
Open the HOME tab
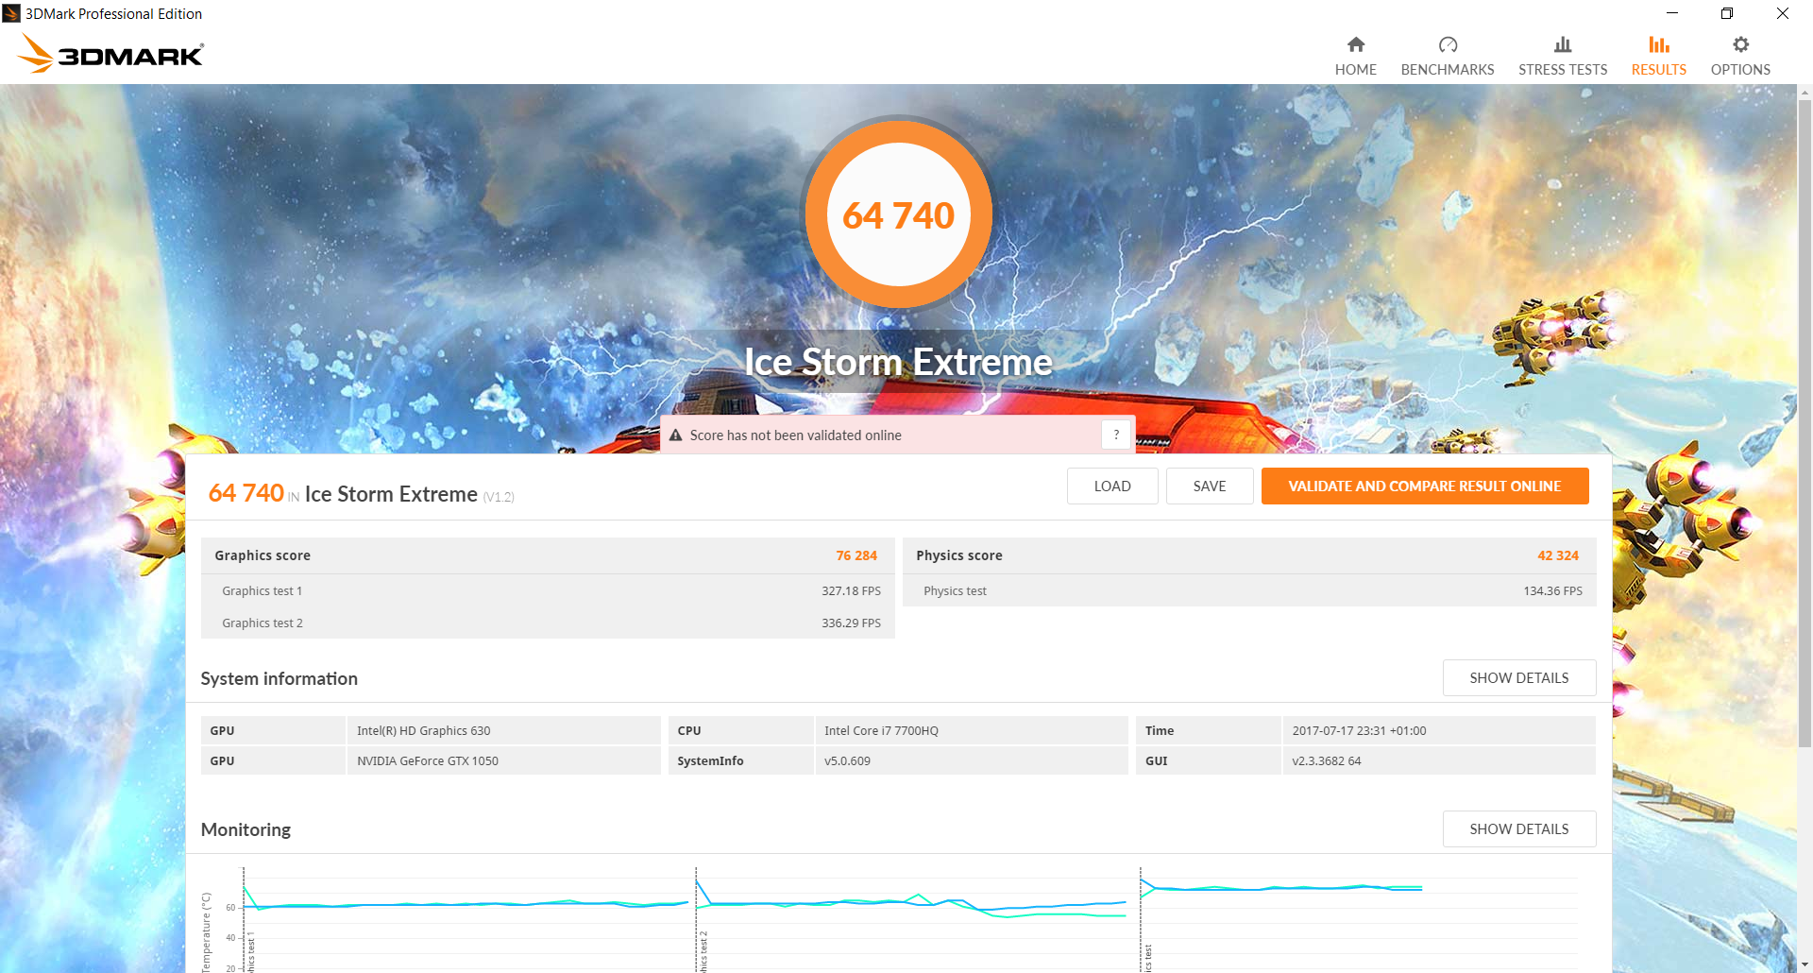pos(1356,57)
